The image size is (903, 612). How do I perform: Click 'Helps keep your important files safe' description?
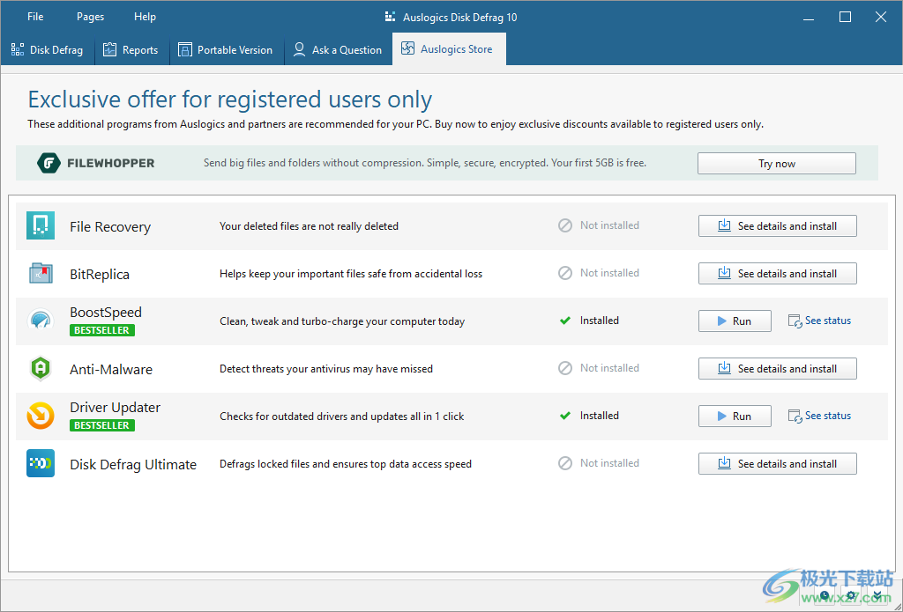pos(351,274)
